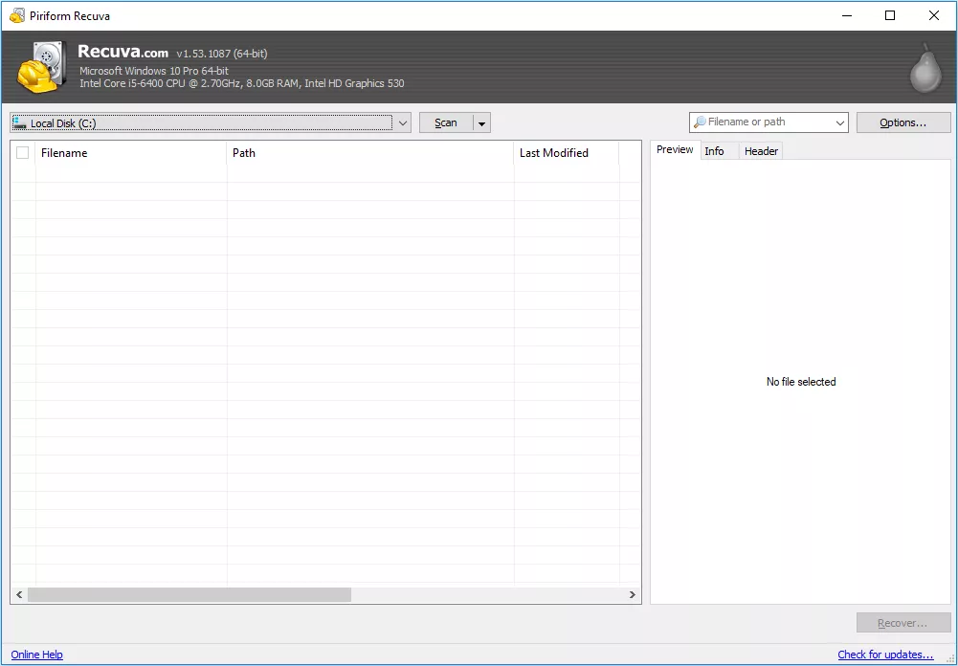
Task: Toggle the select-all files checkbox
Action: click(23, 153)
